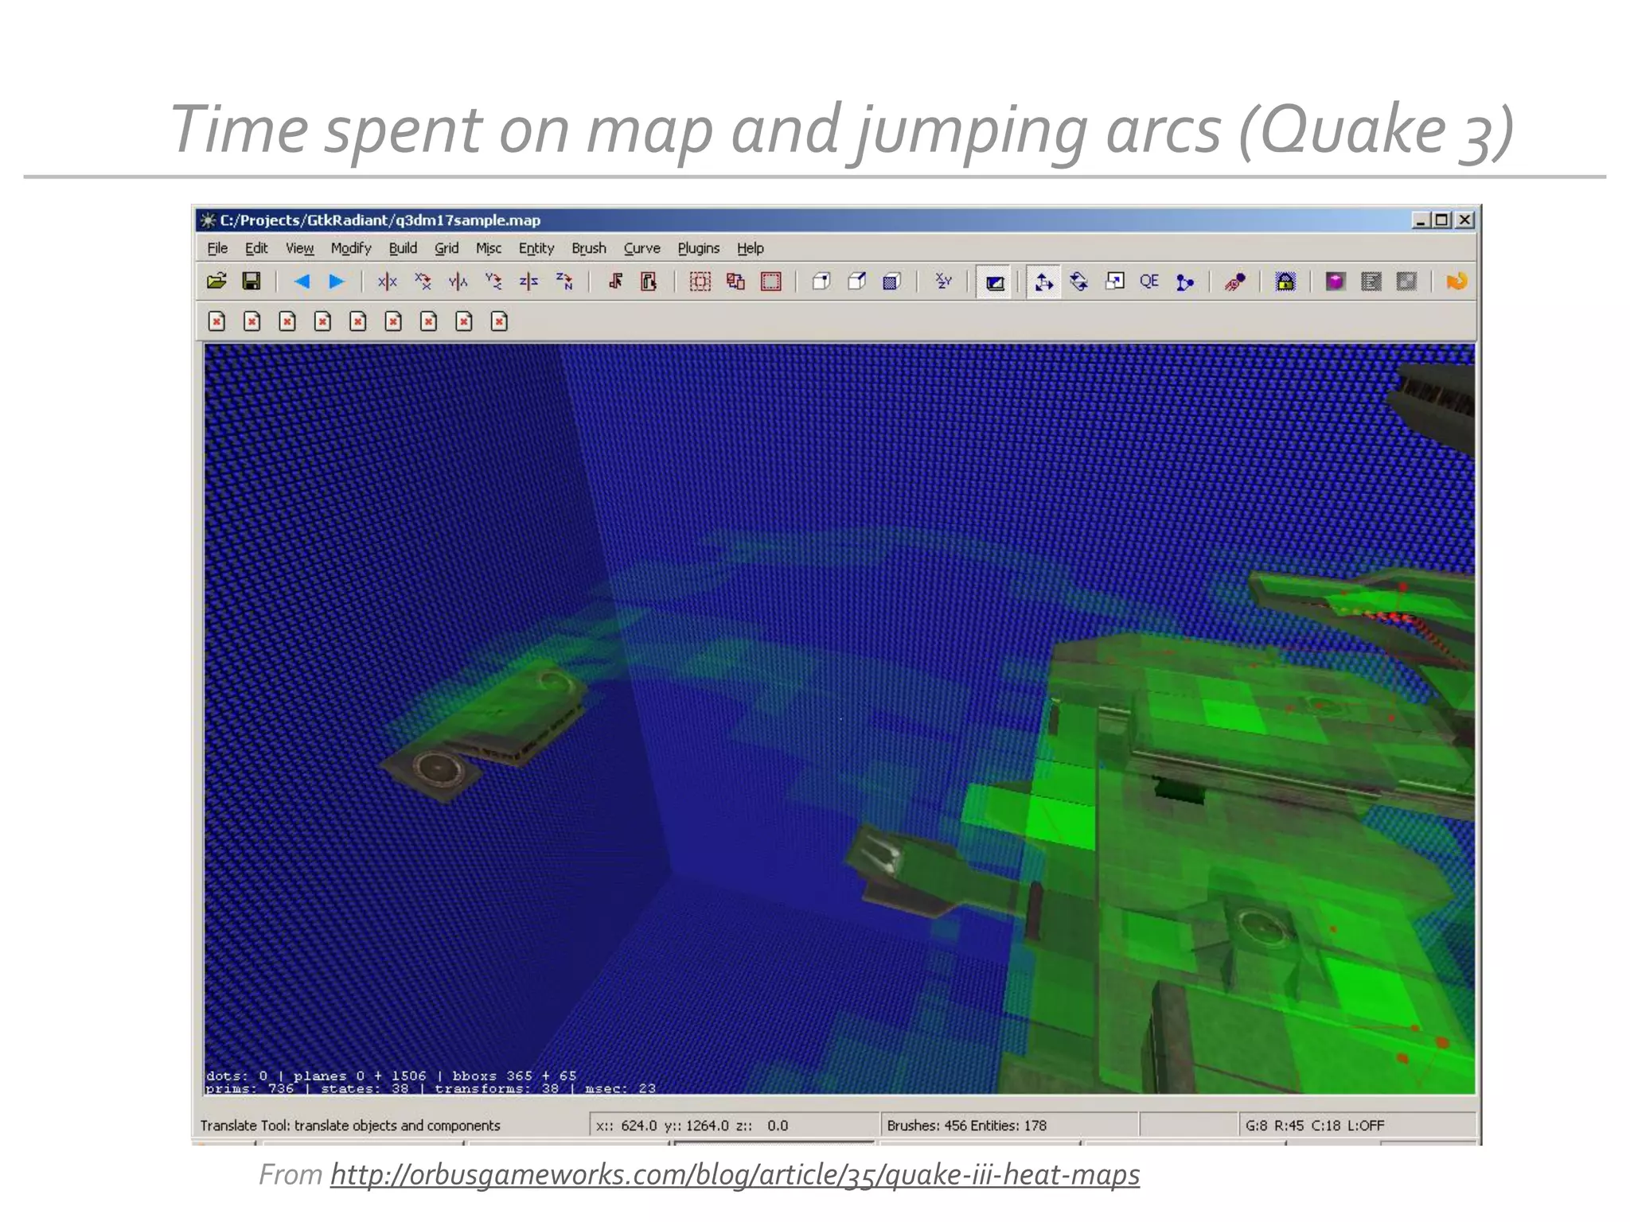Open the Help menu
The width and height of the screenshot is (1630, 1222).
(750, 248)
